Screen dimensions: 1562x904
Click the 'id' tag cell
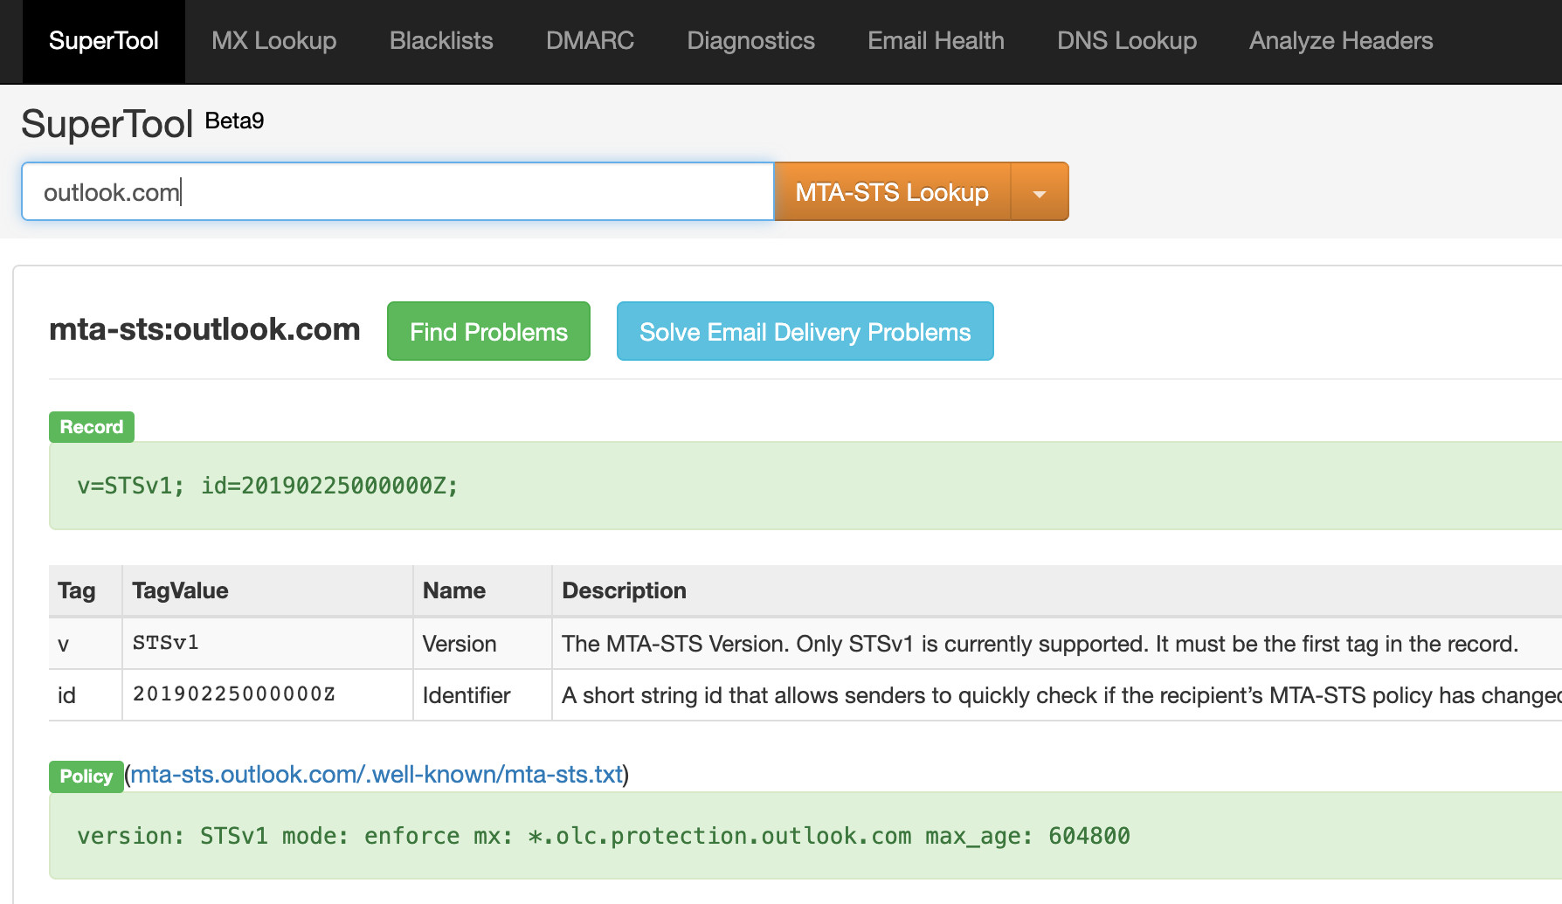[x=86, y=695]
